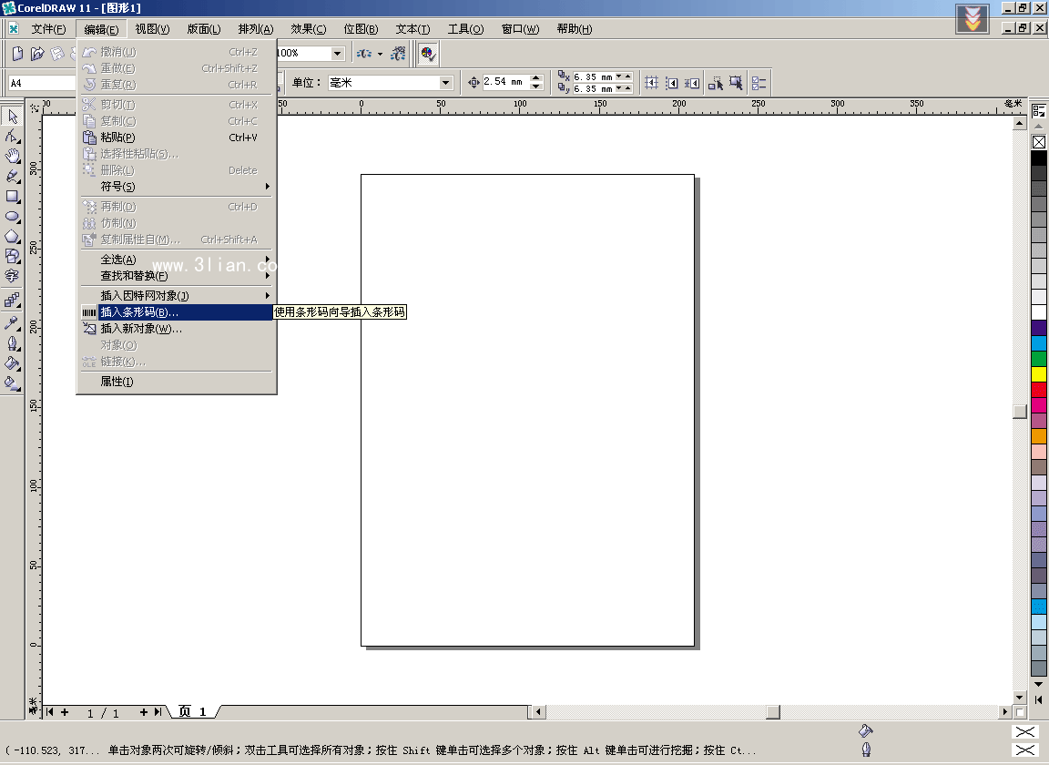Select the Eyedropper tool

click(12, 322)
